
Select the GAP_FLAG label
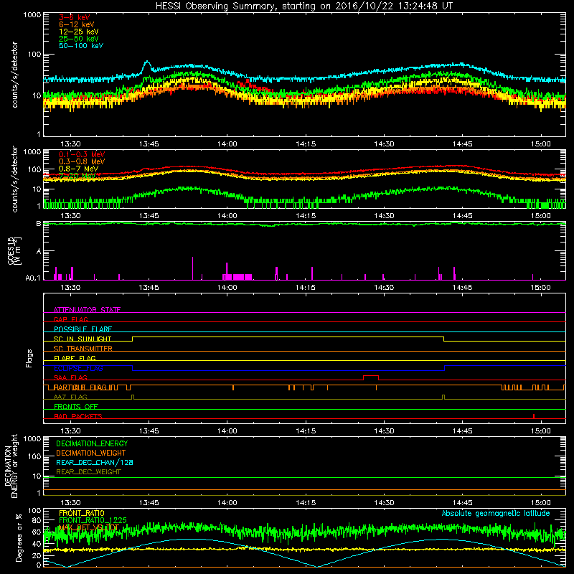coord(70,319)
